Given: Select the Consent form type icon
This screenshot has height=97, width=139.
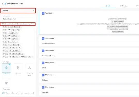Looking at the screenshot, I should pyautogui.click(x=18, y=68).
